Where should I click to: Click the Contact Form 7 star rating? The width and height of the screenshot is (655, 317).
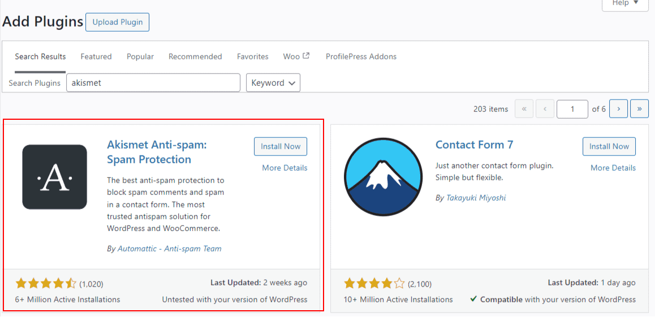[x=374, y=284]
